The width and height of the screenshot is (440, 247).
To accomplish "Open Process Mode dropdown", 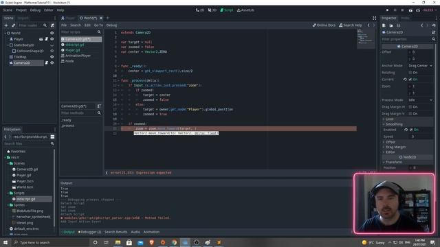I will pyautogui.click(x=420, y=100).
